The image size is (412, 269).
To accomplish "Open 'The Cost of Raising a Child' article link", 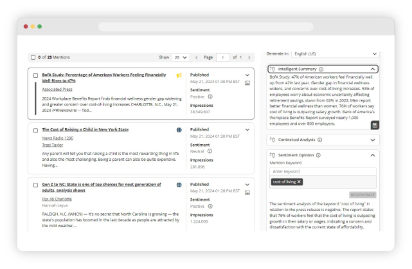I will 85,129.
